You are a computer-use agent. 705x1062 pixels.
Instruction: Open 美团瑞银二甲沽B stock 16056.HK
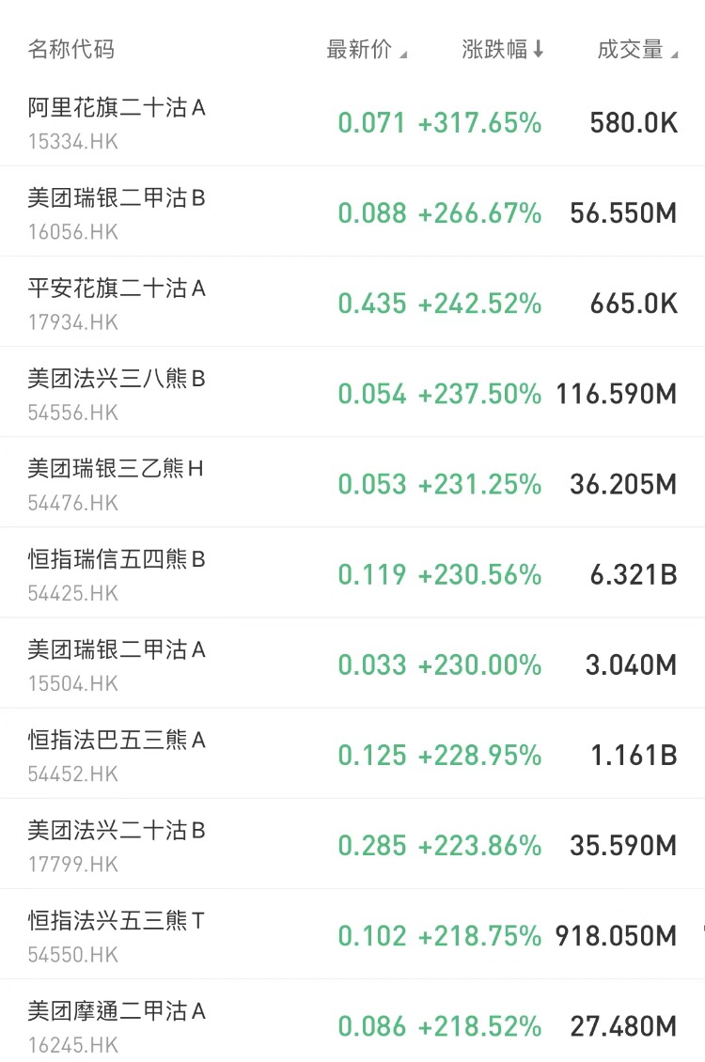click(x=117, y=212)
